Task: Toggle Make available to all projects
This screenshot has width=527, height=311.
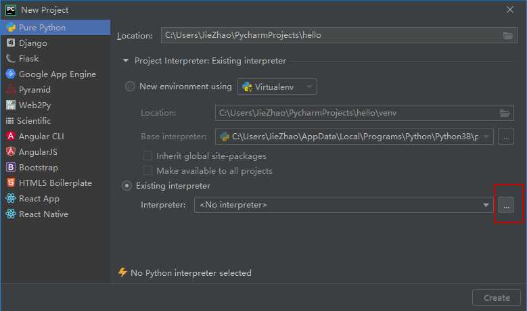Action: click(147, 170)
